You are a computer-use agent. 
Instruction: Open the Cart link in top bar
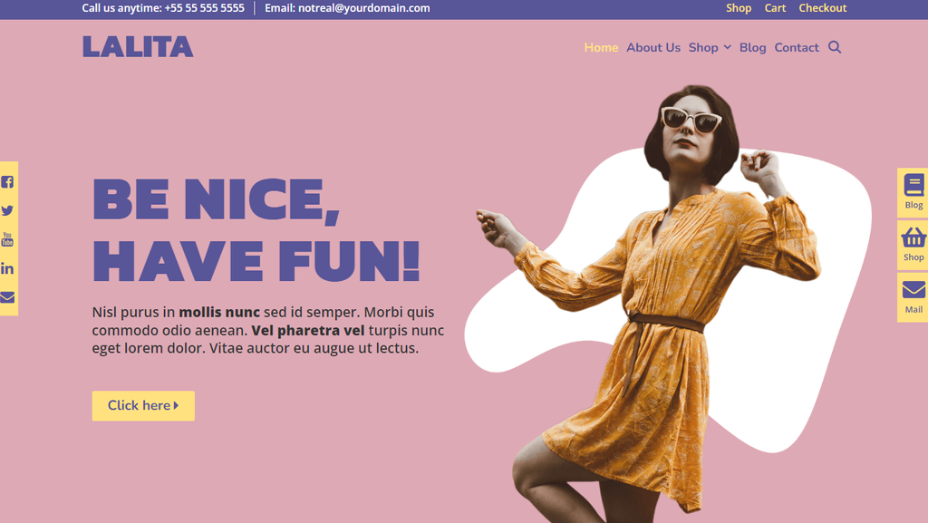[775, 7]
